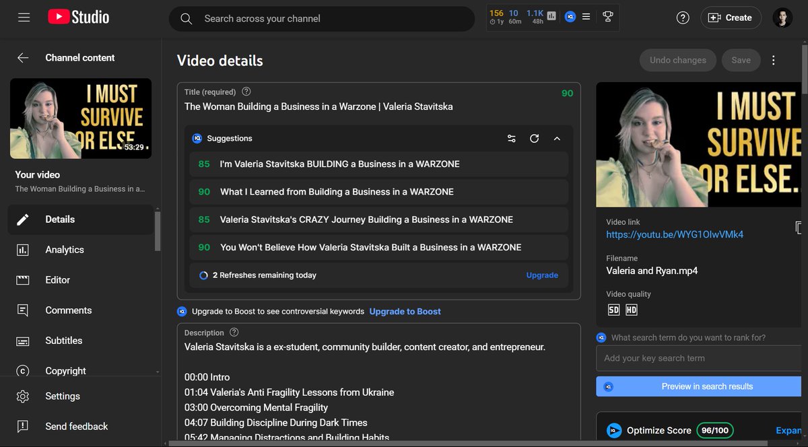Select suggestion "I'm Valeria Stavitska BUILDING a Business"

click(x=378, y=164)
